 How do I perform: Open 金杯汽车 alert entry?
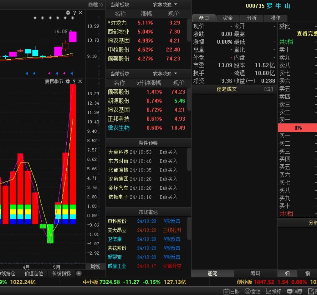(x=147, y=188)
